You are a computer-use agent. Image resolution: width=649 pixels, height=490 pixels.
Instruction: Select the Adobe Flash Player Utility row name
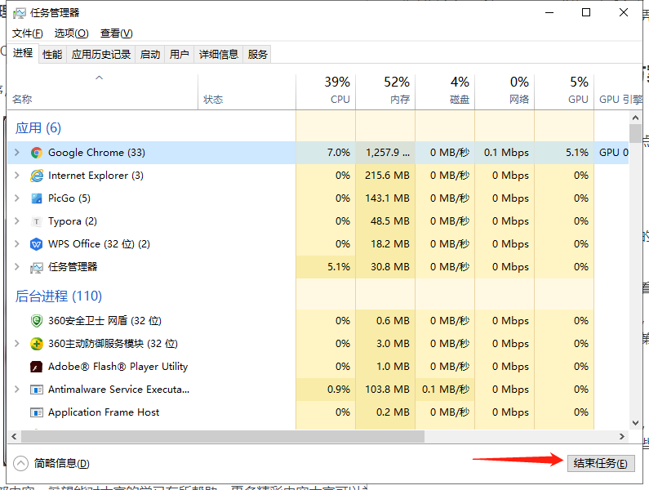pyautogui.click(x=118, y=367)
